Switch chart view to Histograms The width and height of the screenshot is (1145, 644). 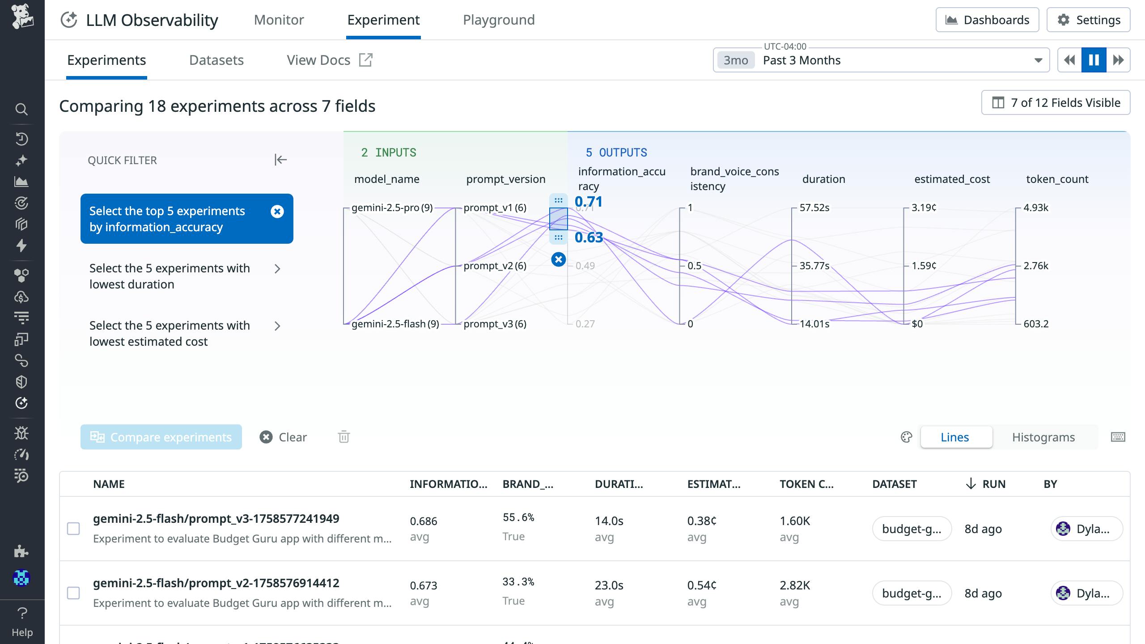[1043, 437]
